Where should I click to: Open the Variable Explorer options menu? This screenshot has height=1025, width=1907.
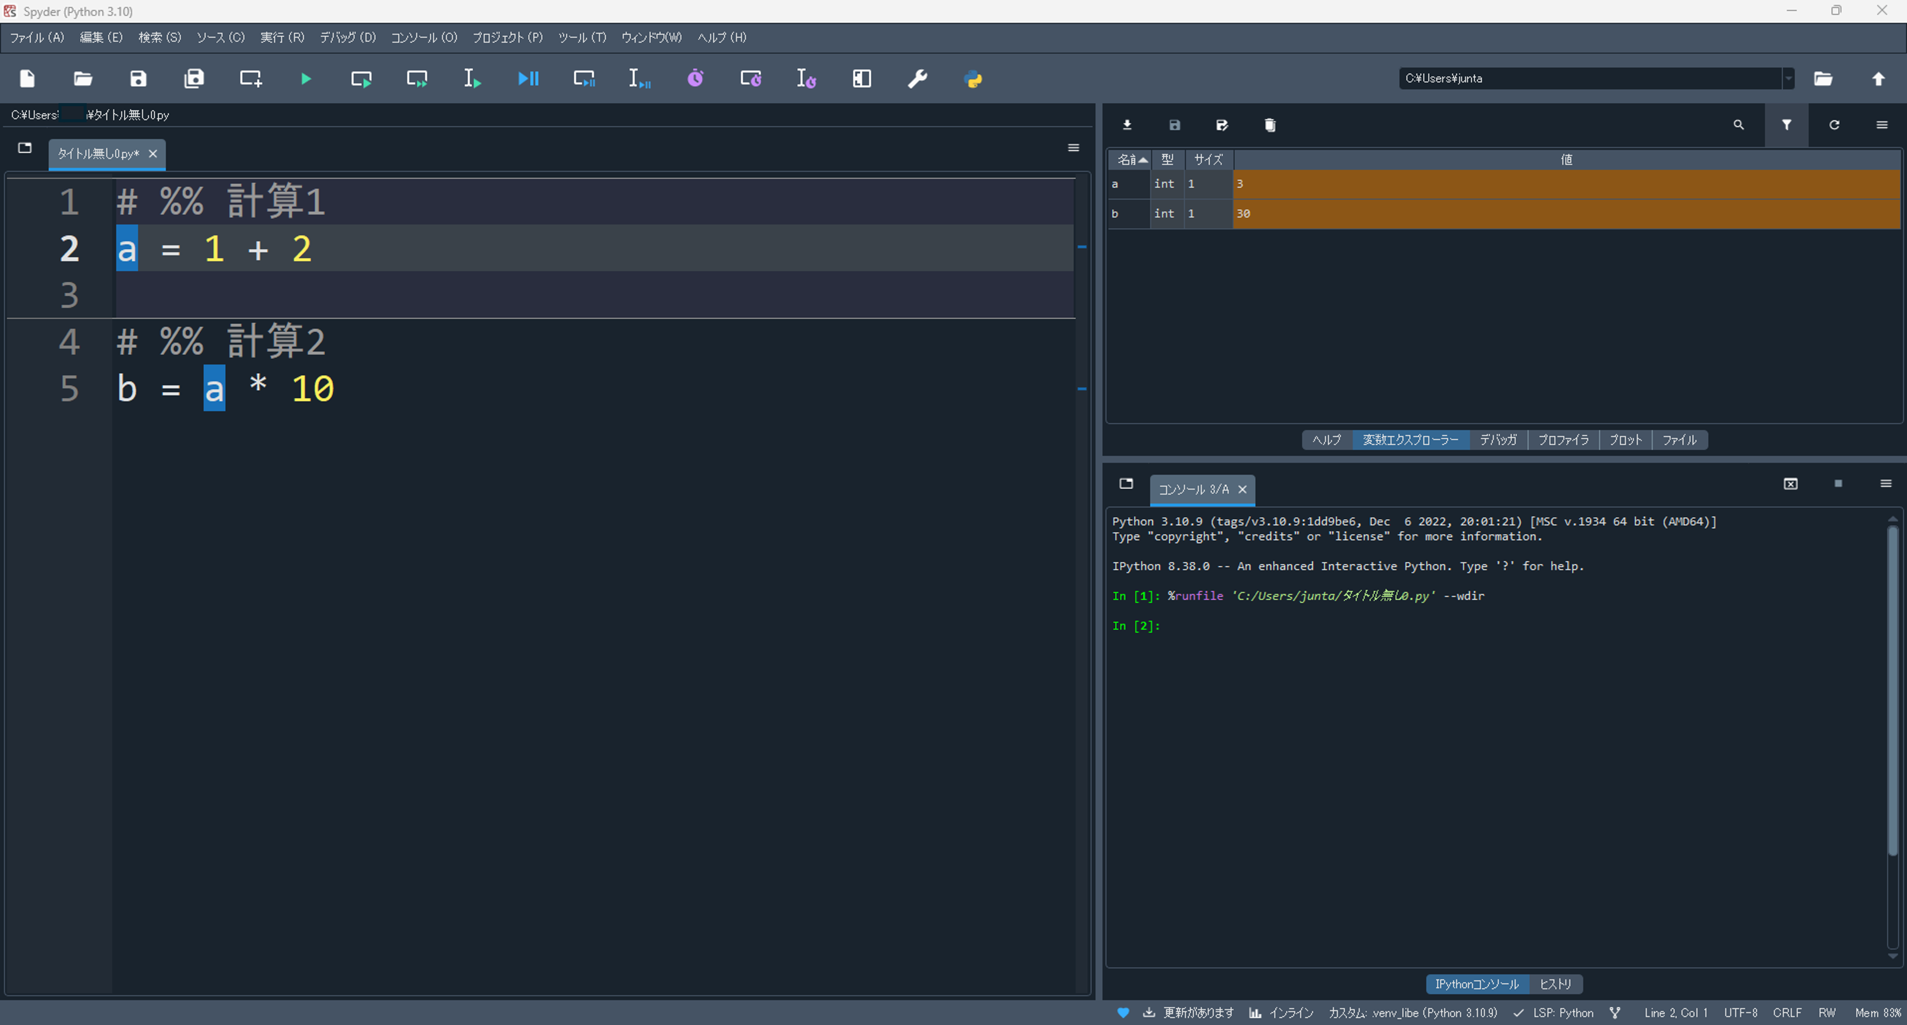click(x=1882, y=125)
